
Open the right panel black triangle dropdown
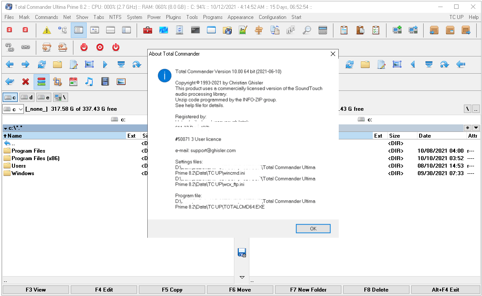click(476, 128)
